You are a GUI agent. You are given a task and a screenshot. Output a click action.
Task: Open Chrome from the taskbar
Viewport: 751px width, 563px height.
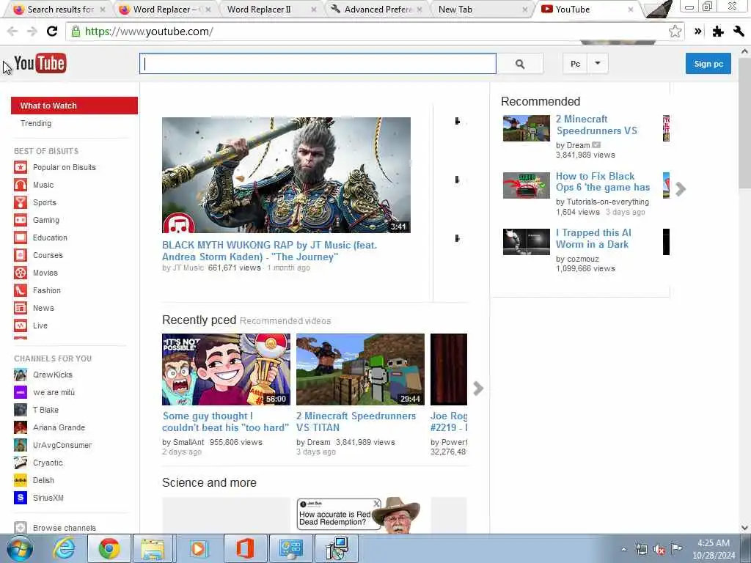click(109, 549)
